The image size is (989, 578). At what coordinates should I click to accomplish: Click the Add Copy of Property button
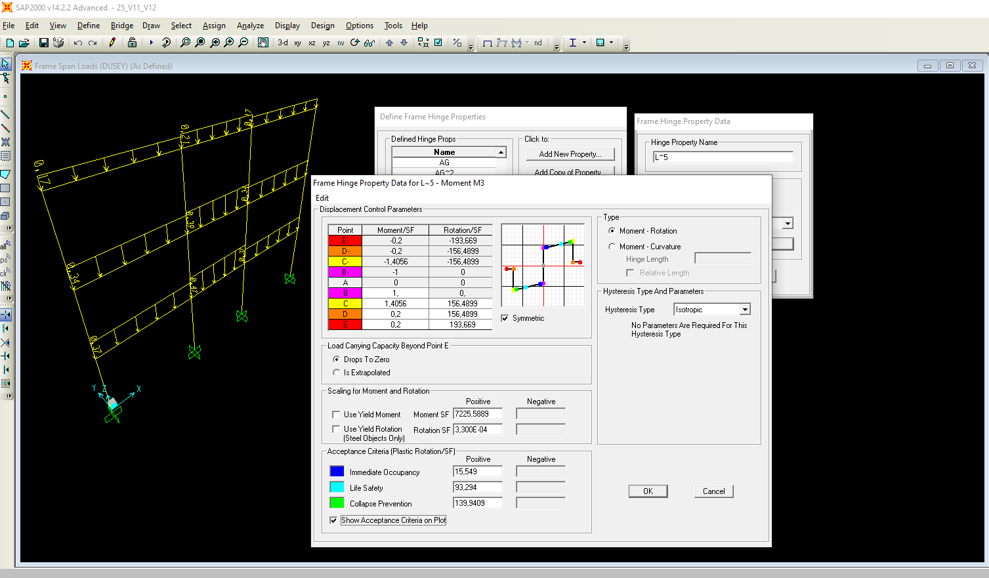[x=570, y=171]
